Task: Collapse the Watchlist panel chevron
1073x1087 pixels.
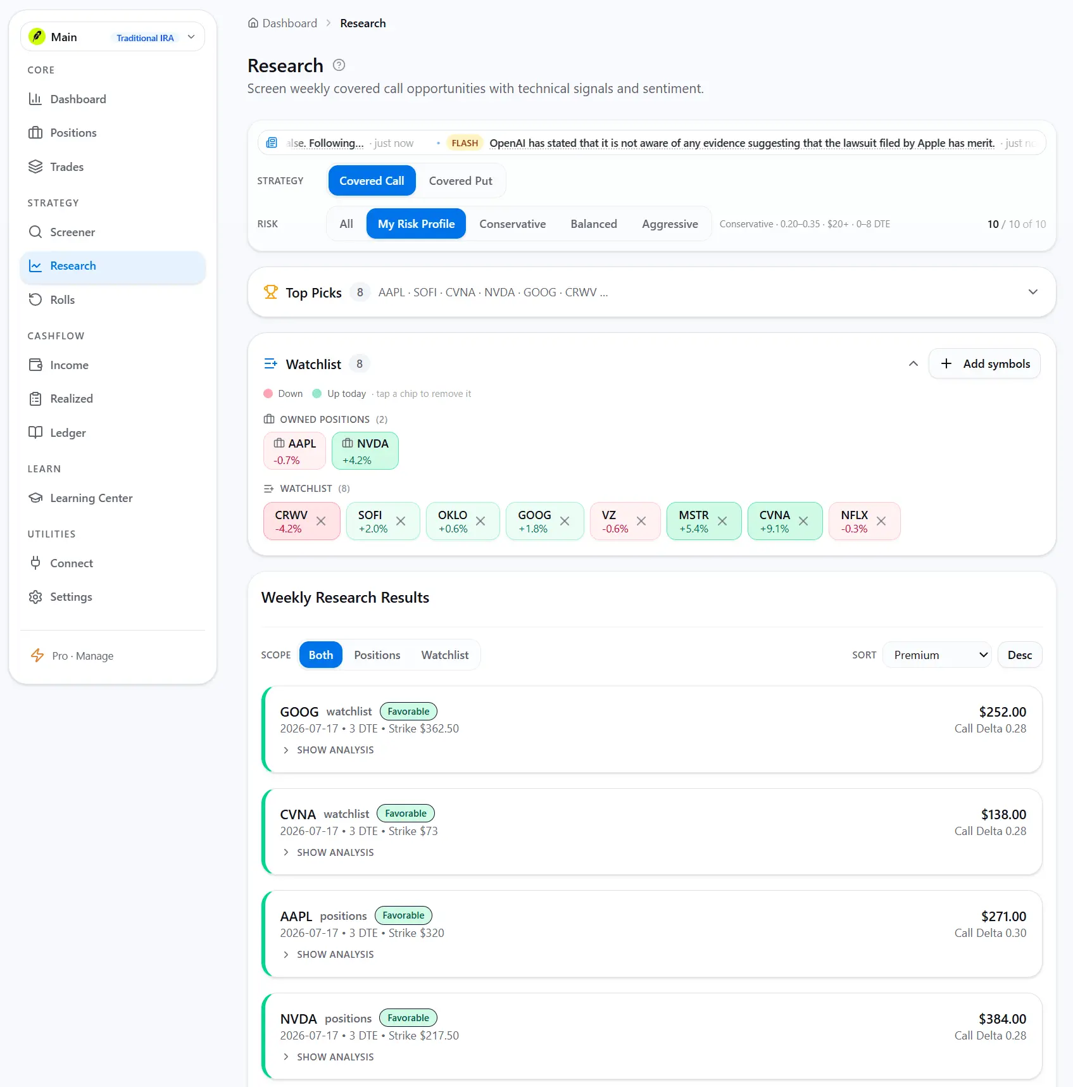Action: [x=913, y=363]
